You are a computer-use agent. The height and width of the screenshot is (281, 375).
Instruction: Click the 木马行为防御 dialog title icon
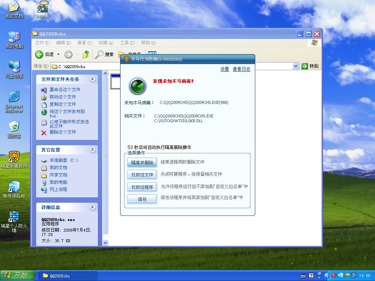[127, 59]
